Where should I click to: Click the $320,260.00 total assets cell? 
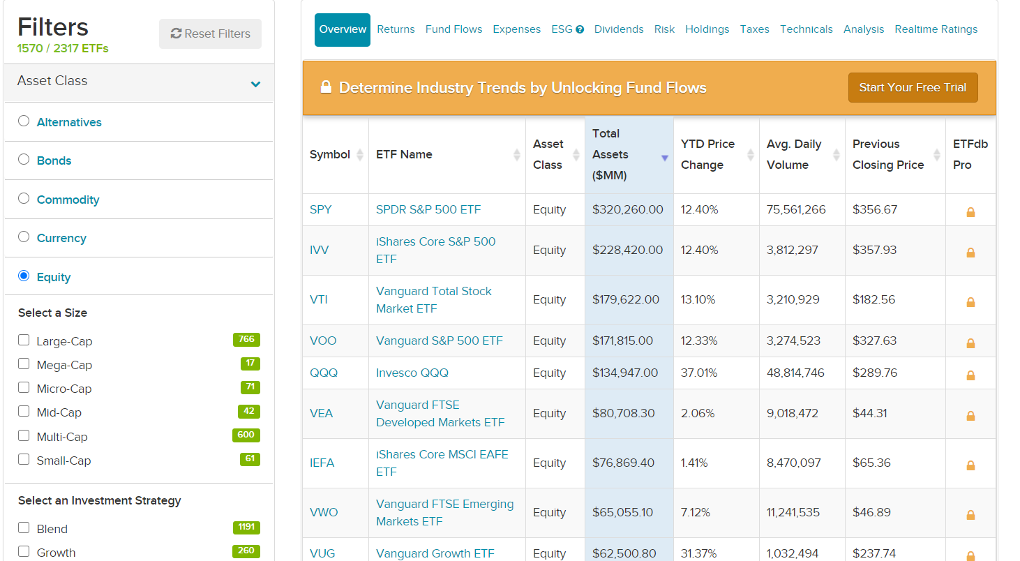628,209
